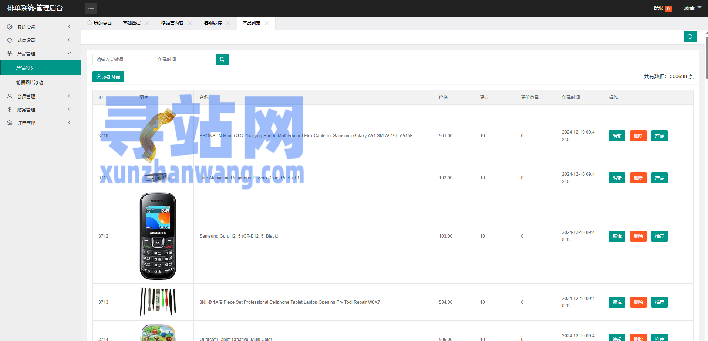Close the 基础数据 tab
The width and height of the screenshot is (708, 341).
[x=147, y=23]
